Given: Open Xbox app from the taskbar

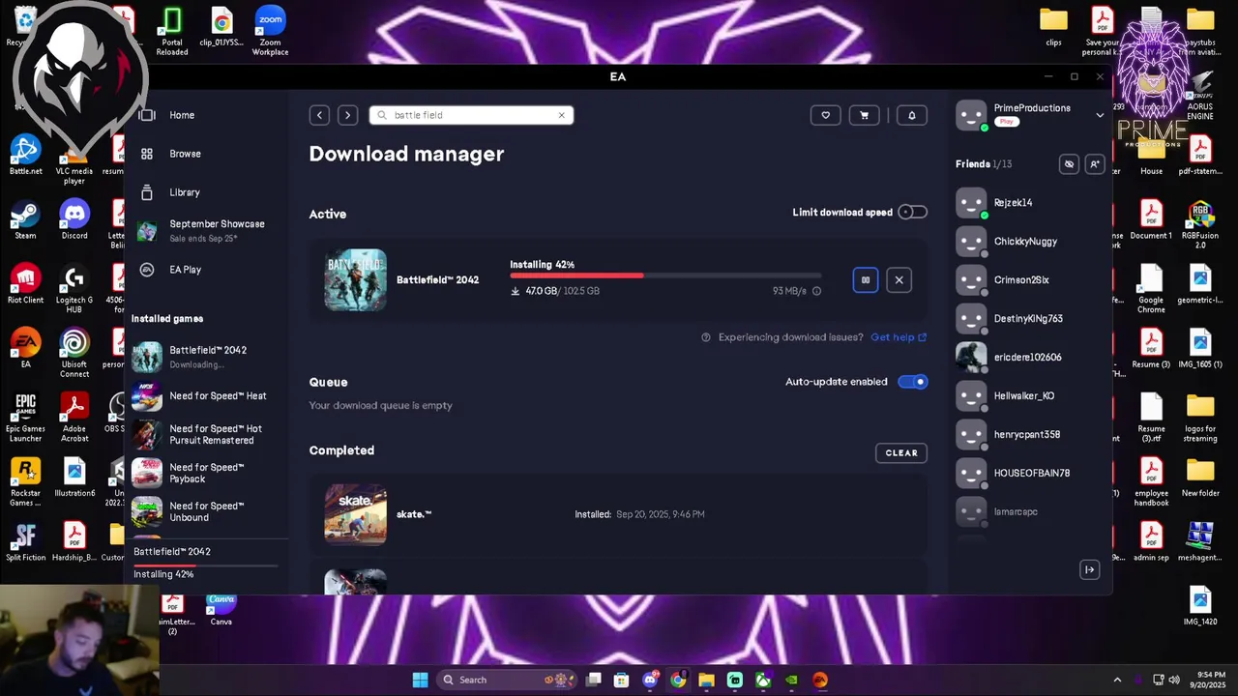Looking at the screenshot, I should [x=763, y=680].
